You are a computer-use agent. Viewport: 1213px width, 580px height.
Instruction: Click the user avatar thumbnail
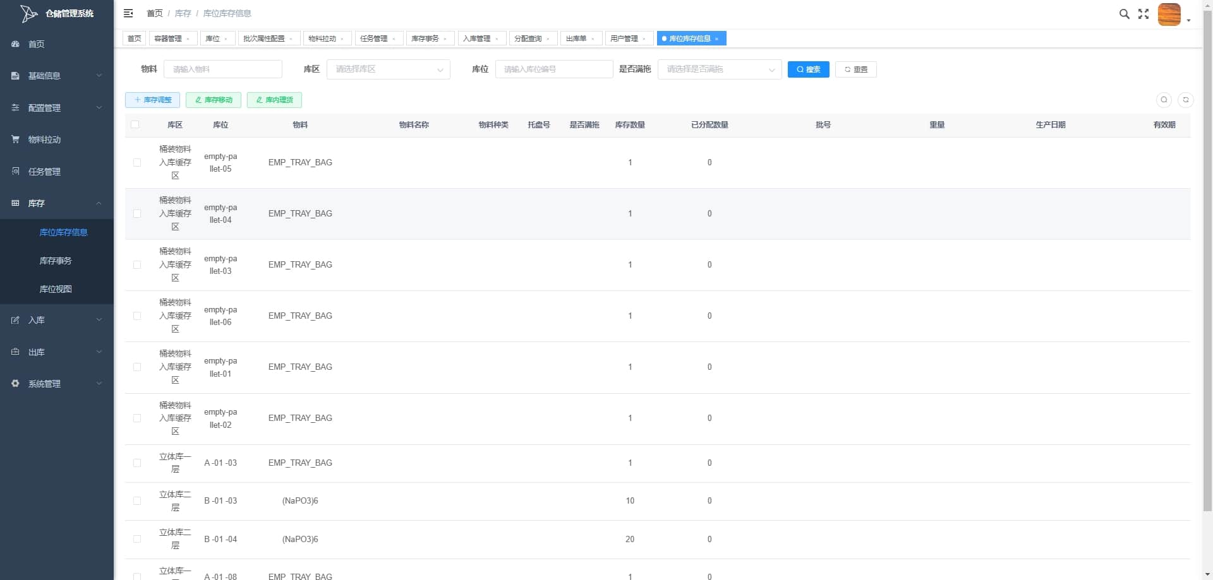(1169, 14)
